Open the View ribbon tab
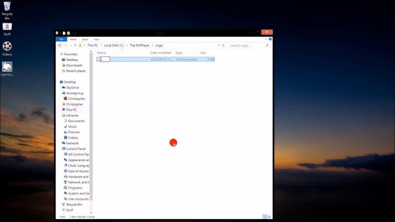 coord(96,39)
